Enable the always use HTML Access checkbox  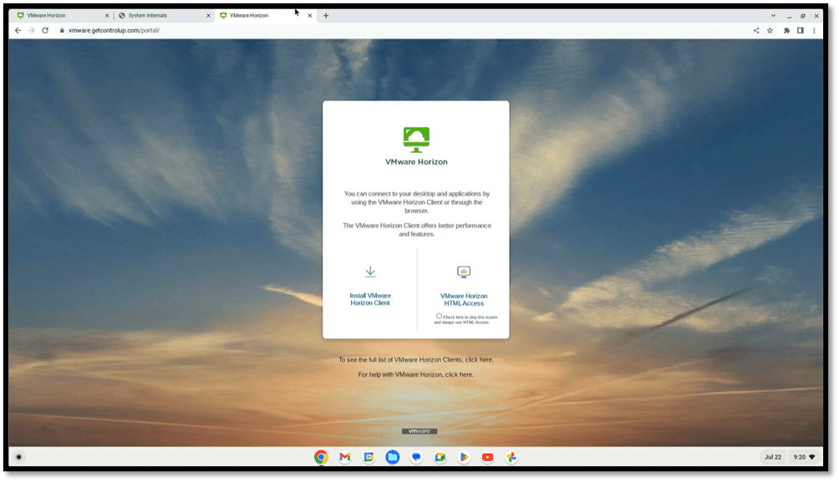pos(439,316)
